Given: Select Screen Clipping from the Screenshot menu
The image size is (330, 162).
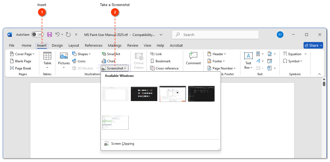Looking at the screenshot, I should pos(122,143).
